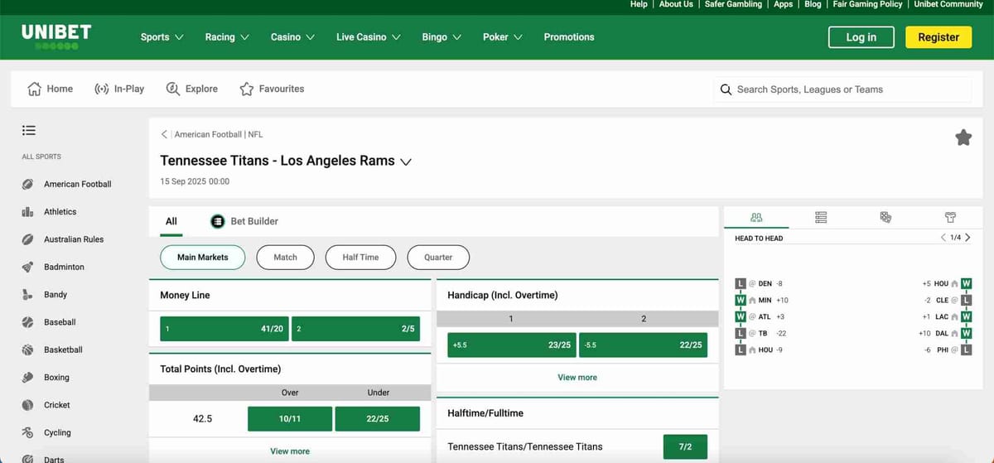The width and height of the screenshot is (994, 463).
Task: Click the search magnifier icon
Action: pos(726,89)
